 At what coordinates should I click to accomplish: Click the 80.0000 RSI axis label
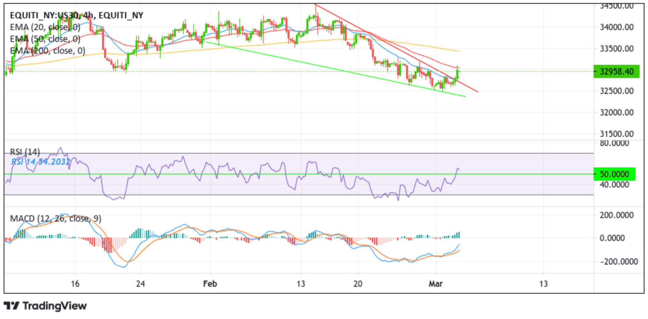614,143
